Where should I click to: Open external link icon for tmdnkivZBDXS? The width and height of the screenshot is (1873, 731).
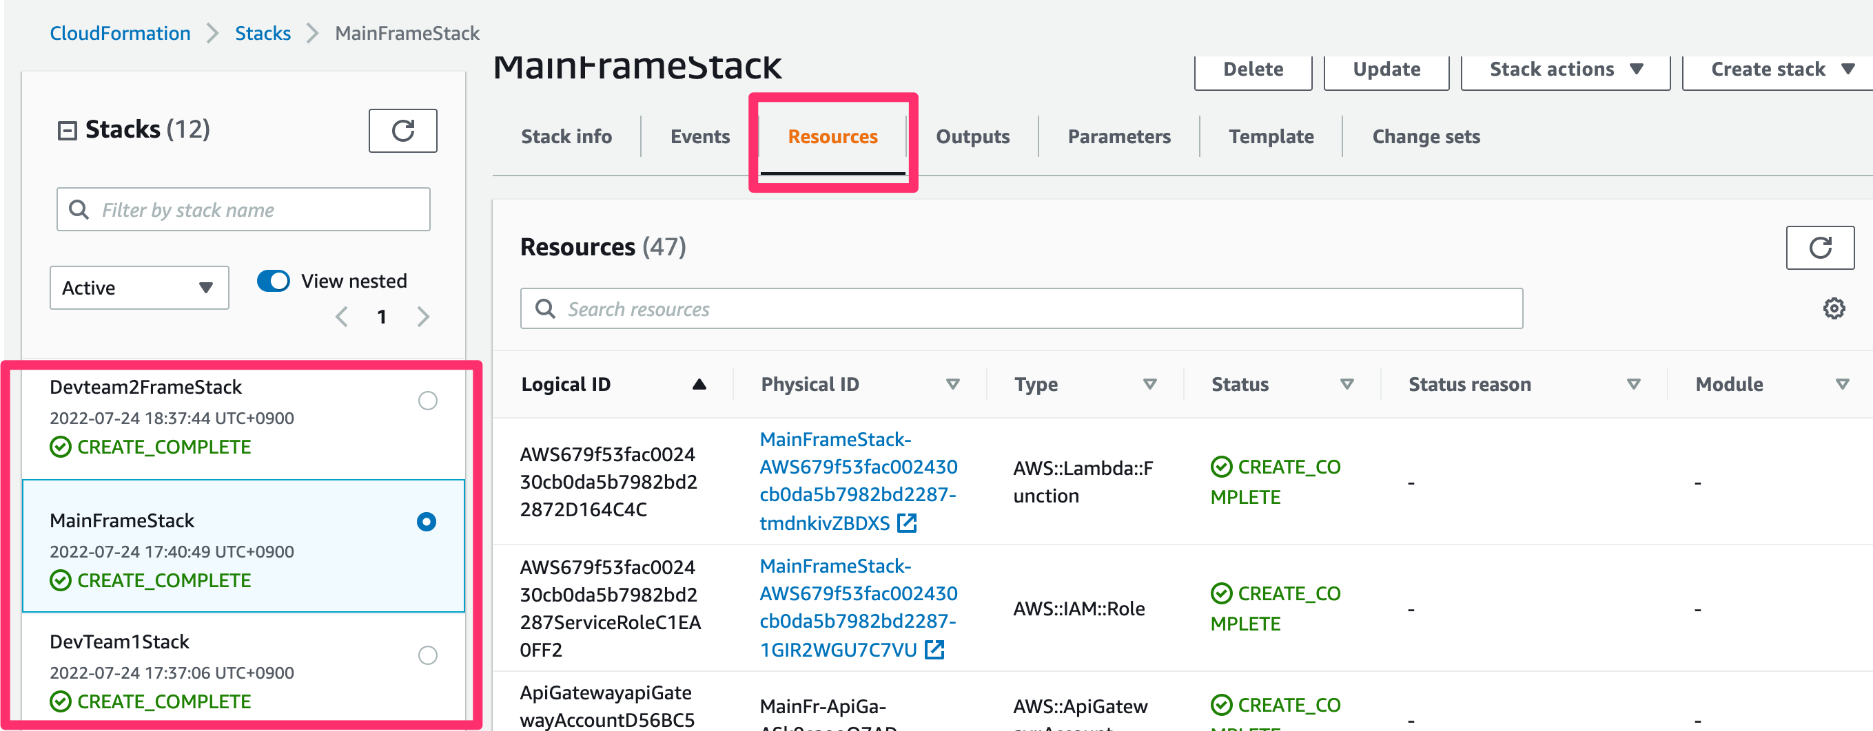point(907,522)
